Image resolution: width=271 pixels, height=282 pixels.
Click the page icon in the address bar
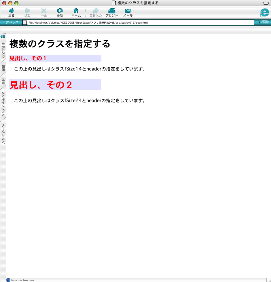[x=25, y=22]
